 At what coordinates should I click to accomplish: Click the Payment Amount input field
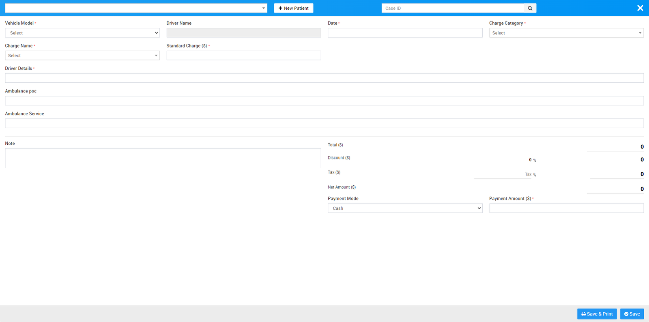pos(566,208)
